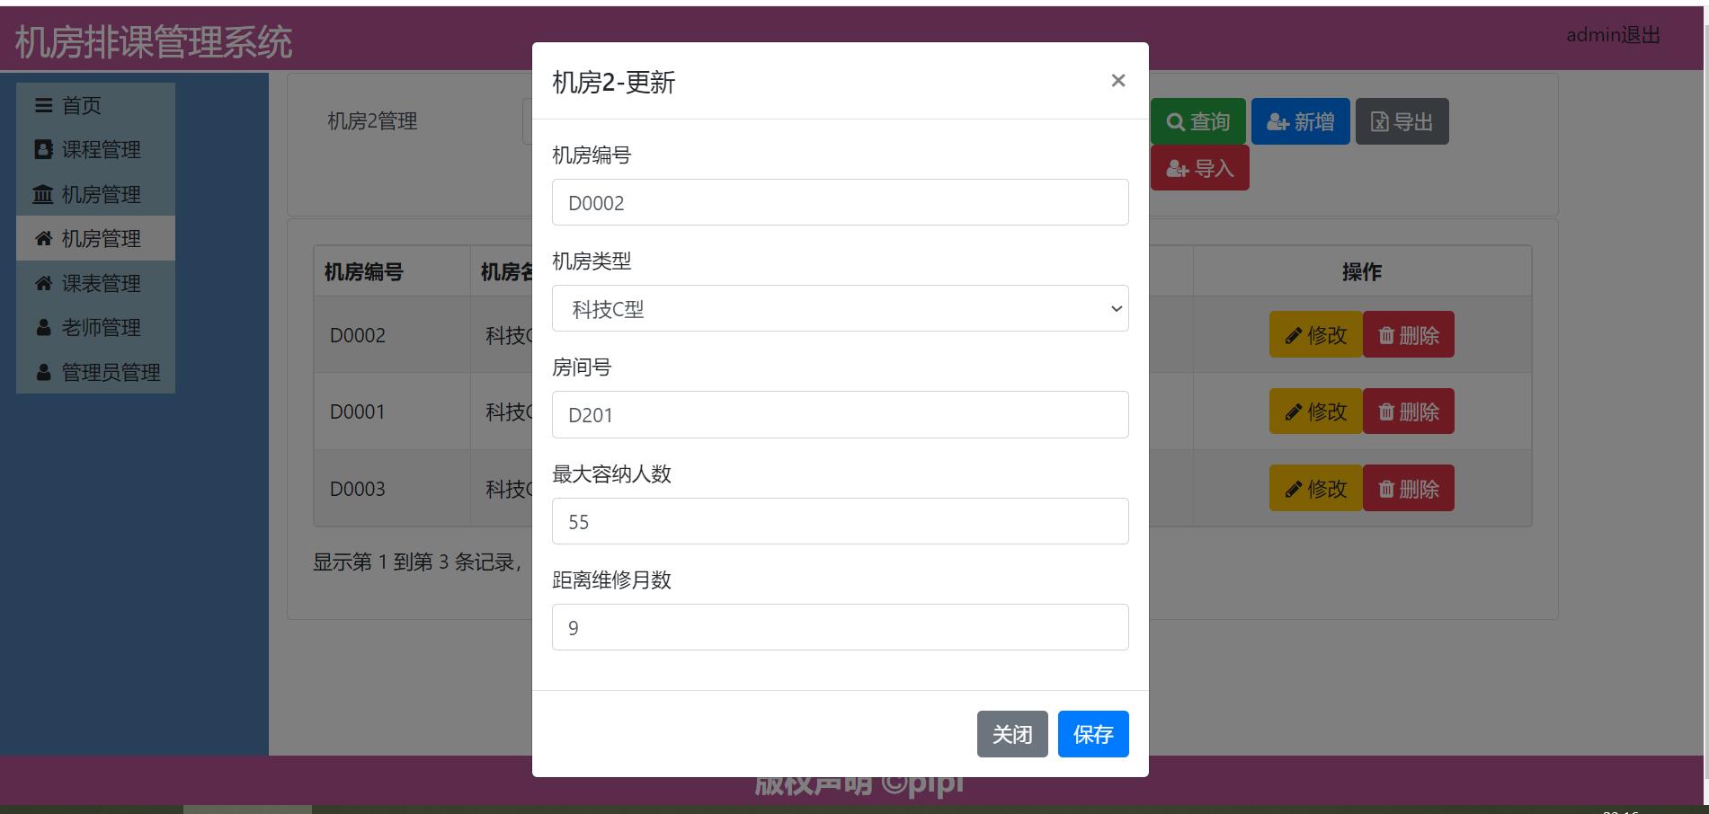
Task: Click the trash icon in D0001 row
Action: point(1386,411)
